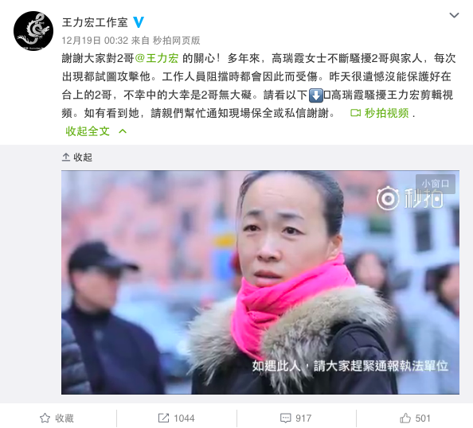Click the repost icon showing 1044
473x428 pixels.
click(x=177, y=418)
